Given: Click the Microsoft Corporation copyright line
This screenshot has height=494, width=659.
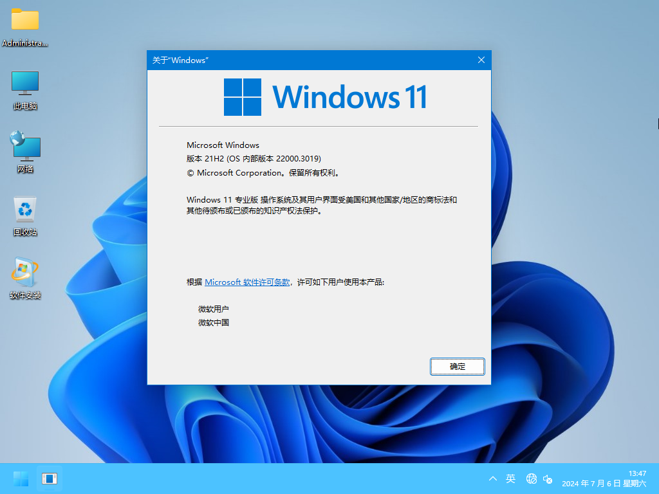Looking at the screenshot, I should pyautogui.click(x=263, y=172).
